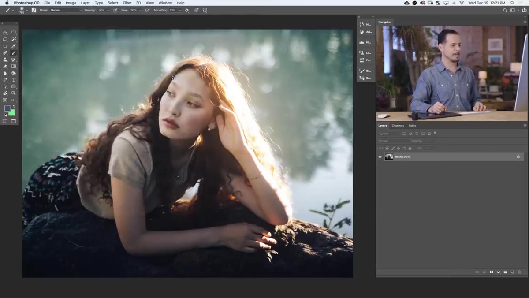Select the Magic Wand tool
529x298 pixels.
[14, 39]
